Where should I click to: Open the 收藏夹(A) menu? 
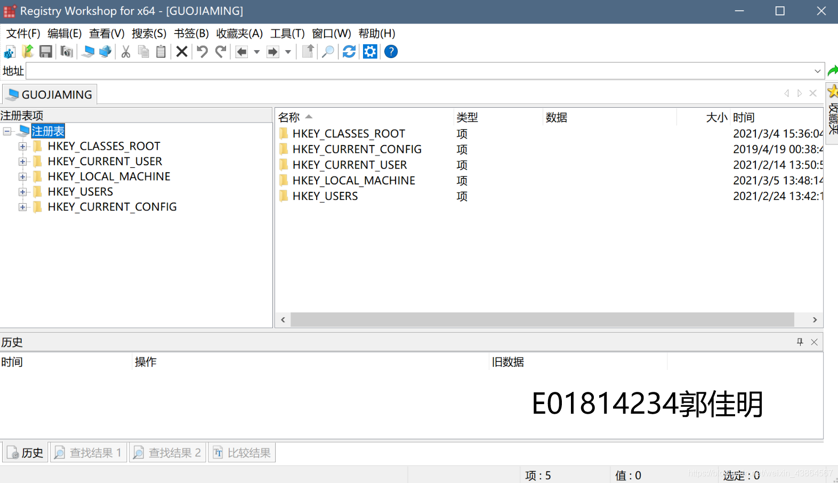click(x=239, y=34)
